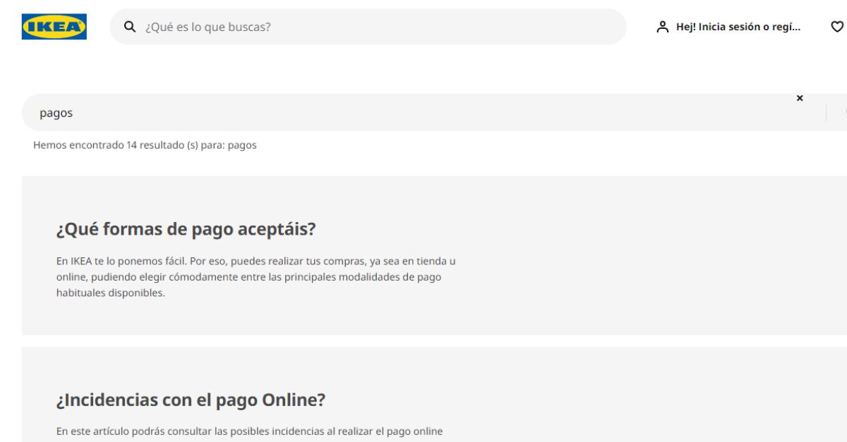Open the favorites heart icon
This screenshot has height=442, width=847.
point(837,27)
